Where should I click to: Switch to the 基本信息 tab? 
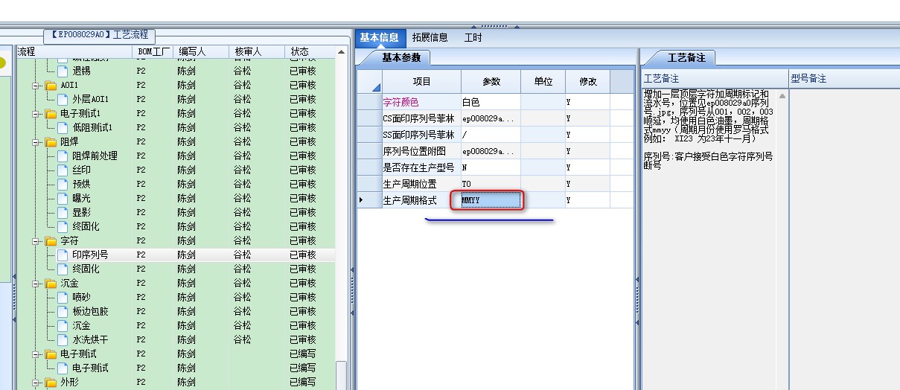point(379,37)
